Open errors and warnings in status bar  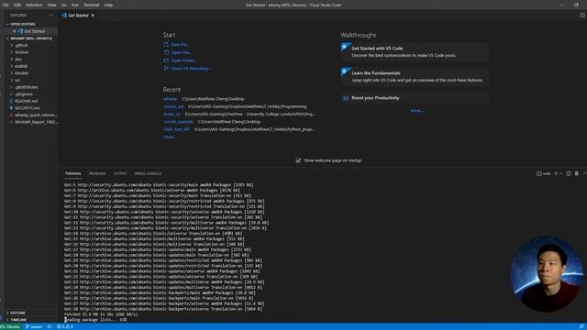(x=65, y=326)
